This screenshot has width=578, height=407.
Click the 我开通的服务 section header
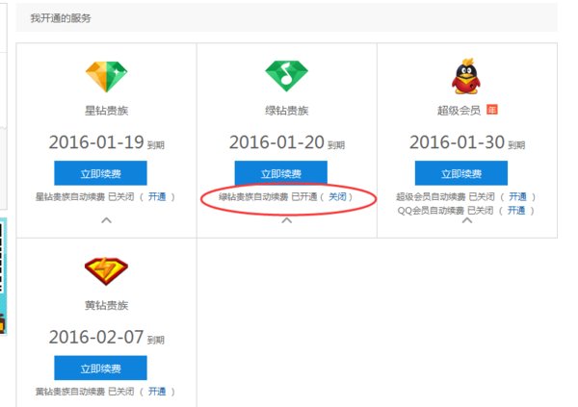click(61, 18)
